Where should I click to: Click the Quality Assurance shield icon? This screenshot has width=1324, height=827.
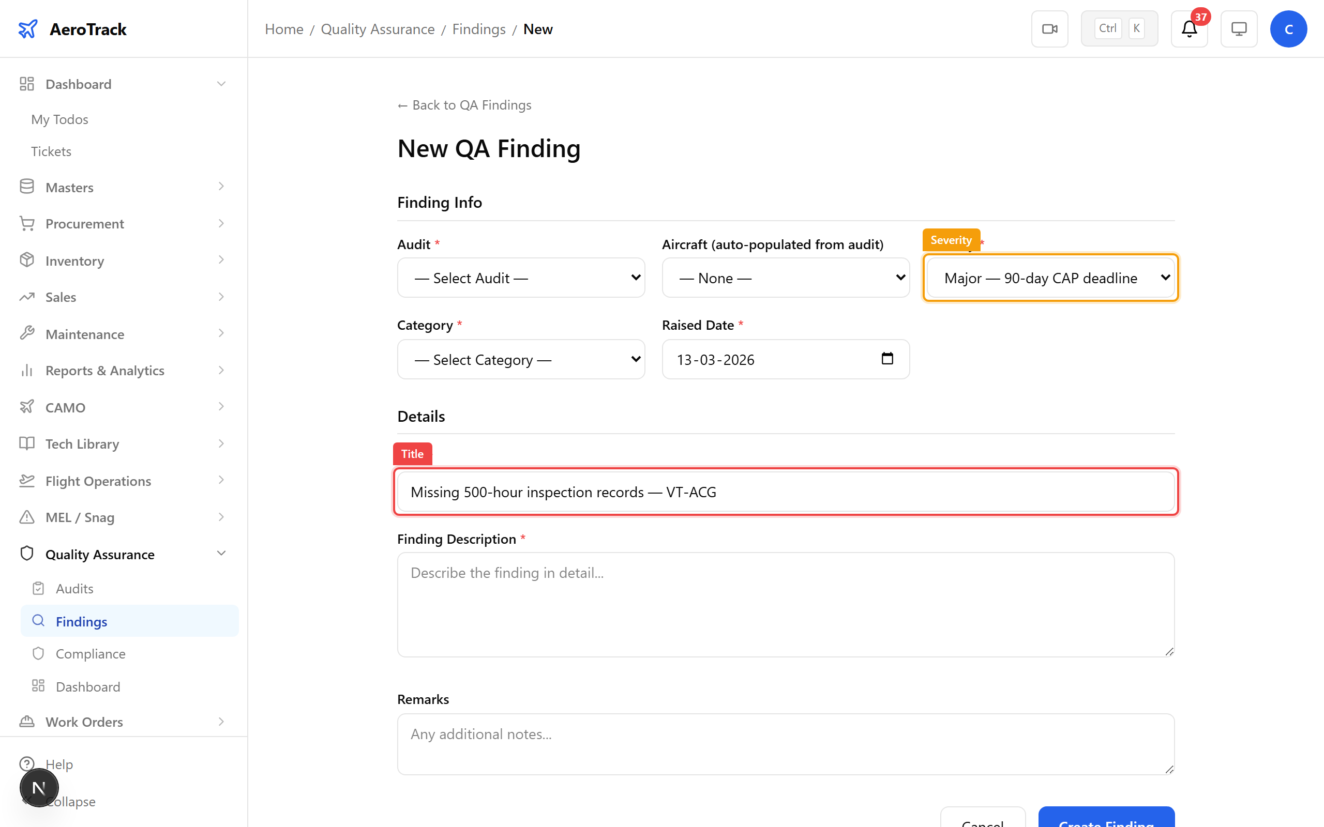coord(26,554)
